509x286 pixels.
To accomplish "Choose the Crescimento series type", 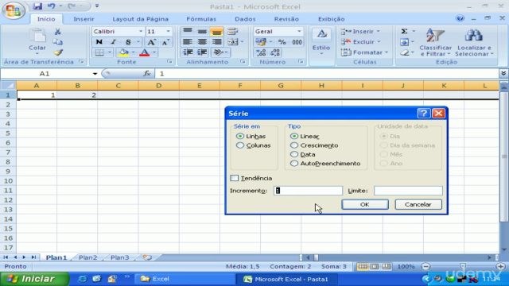I will click(x=294, y=145).
